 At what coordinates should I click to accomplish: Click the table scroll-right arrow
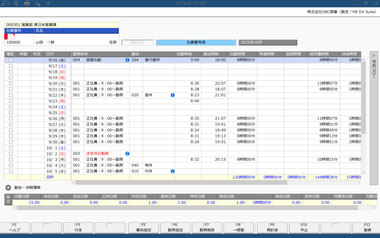[x=359, y=183]
